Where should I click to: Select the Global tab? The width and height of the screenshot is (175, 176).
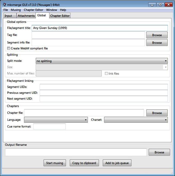click(42, 15)
